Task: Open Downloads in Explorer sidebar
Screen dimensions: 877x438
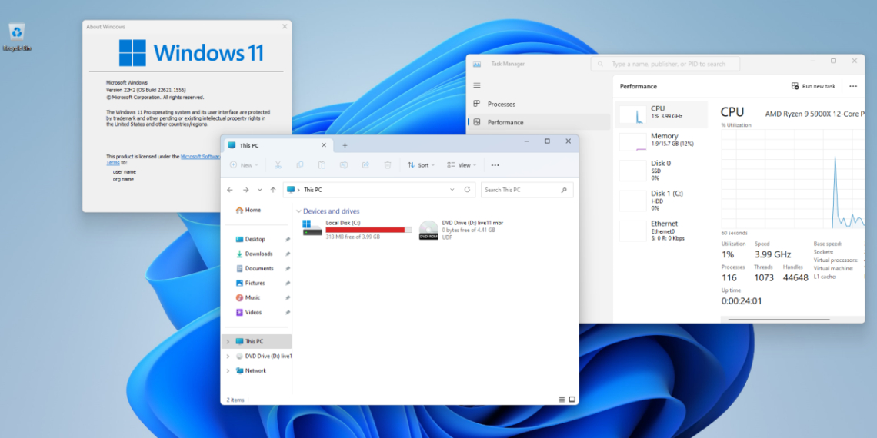Action: pos(258,254)
